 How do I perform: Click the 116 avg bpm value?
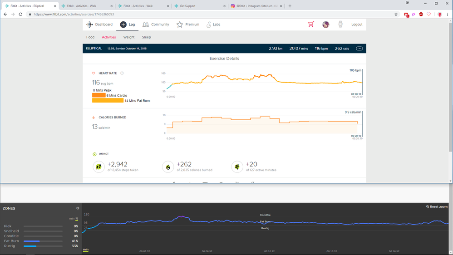point(103,83)
